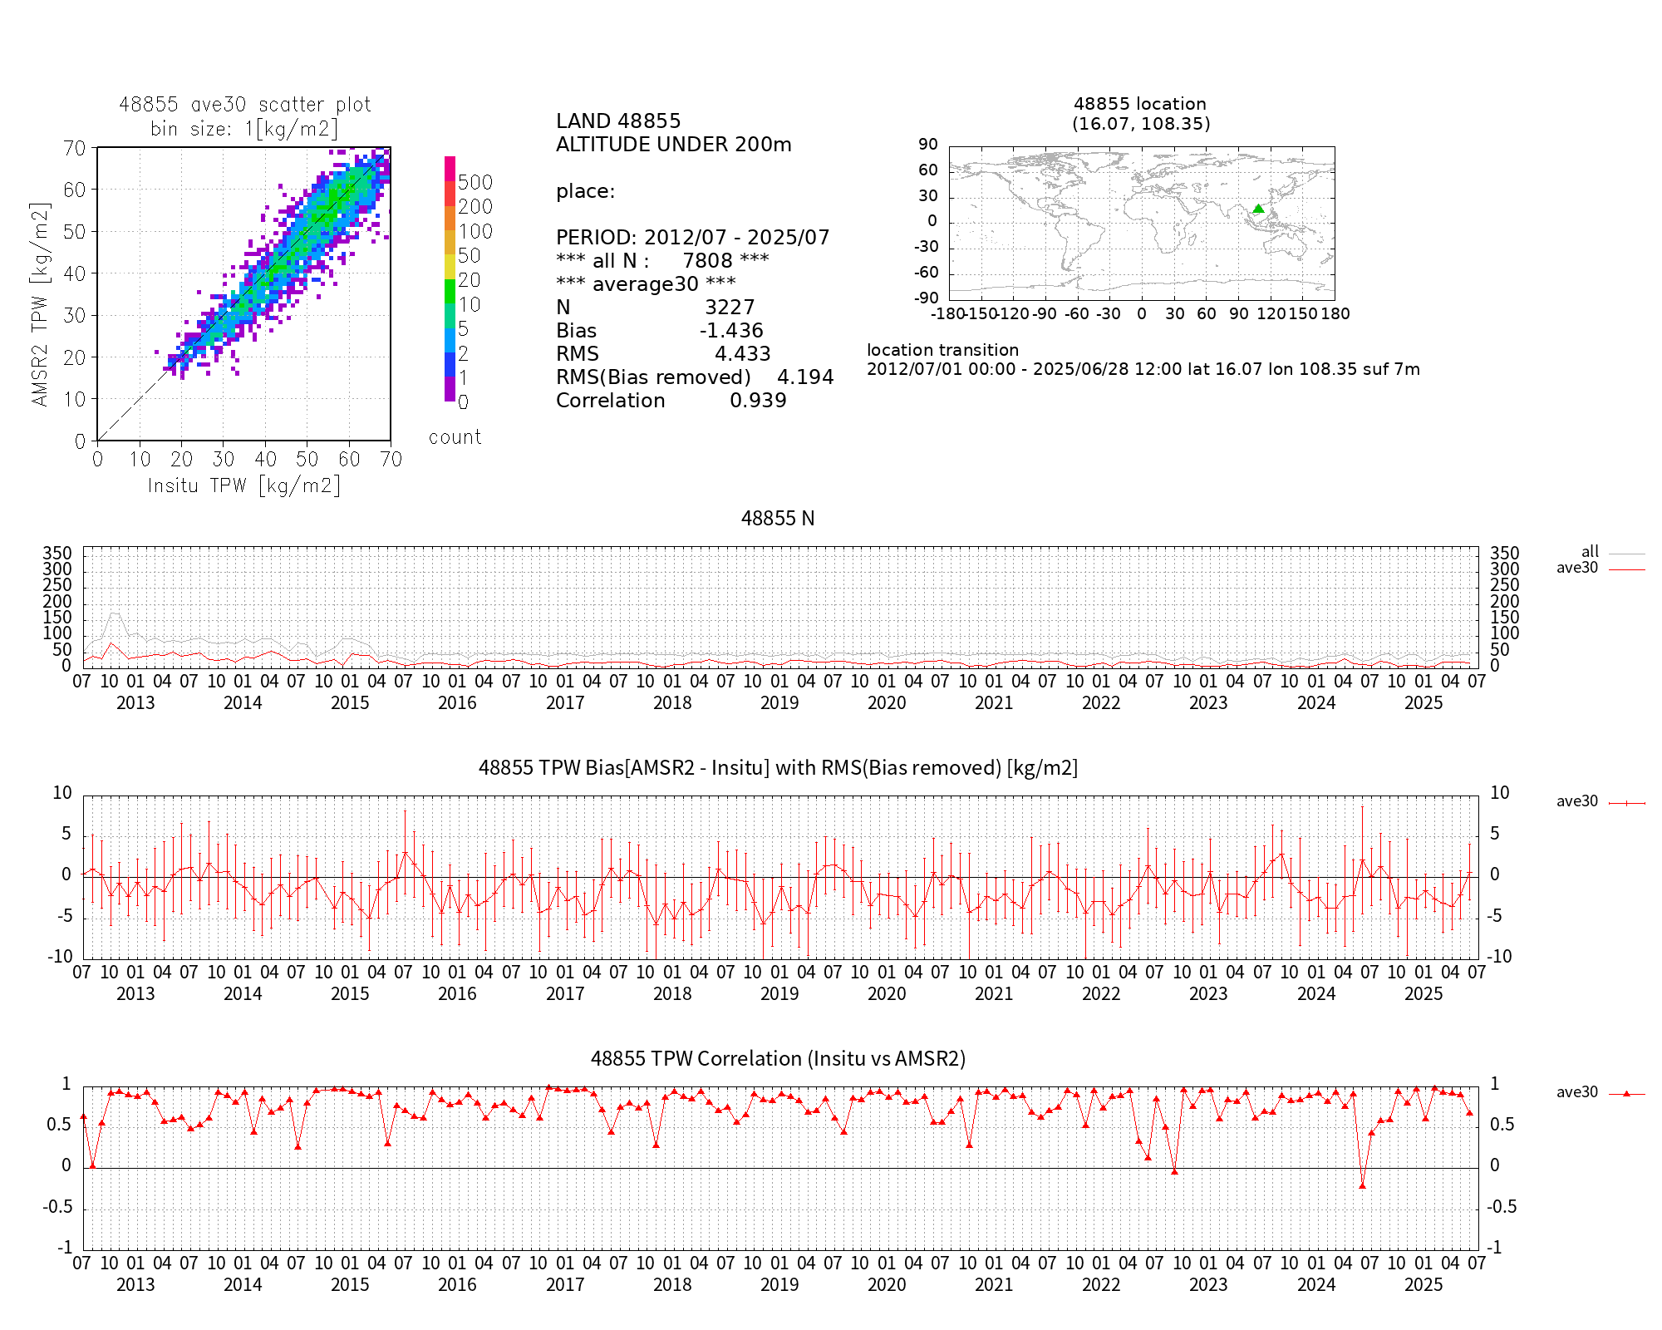Click the RMS value 4.433
1662x1330 pixels.
click(x=743, y=354)
